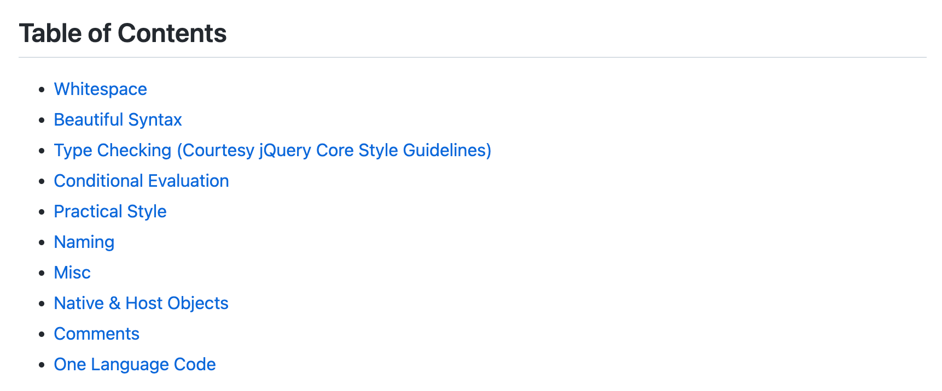Select the Naming link
Image resolution: width=942 pixels, height=391 pixels.
coord(84,242)
